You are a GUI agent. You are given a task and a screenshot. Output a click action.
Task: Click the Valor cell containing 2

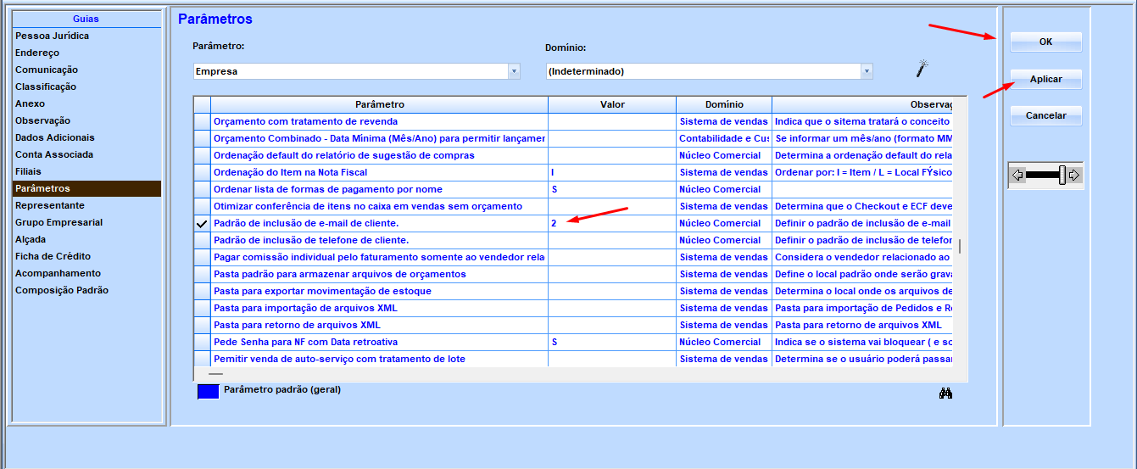tap(610, 223)
